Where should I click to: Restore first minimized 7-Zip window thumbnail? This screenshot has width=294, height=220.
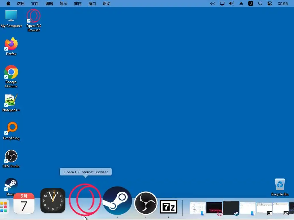[264, 208]
